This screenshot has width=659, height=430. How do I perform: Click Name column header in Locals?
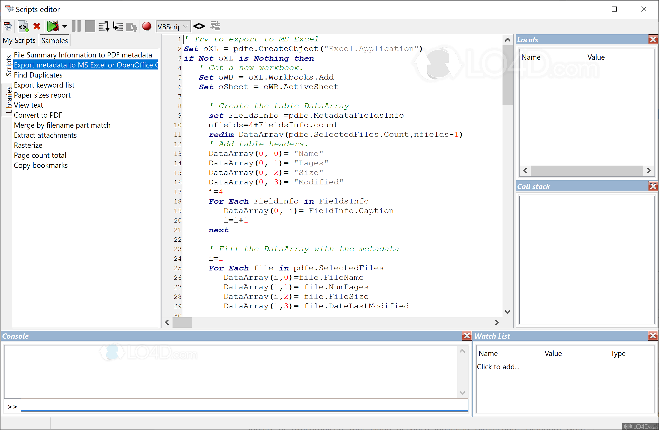tap(552, 57)
